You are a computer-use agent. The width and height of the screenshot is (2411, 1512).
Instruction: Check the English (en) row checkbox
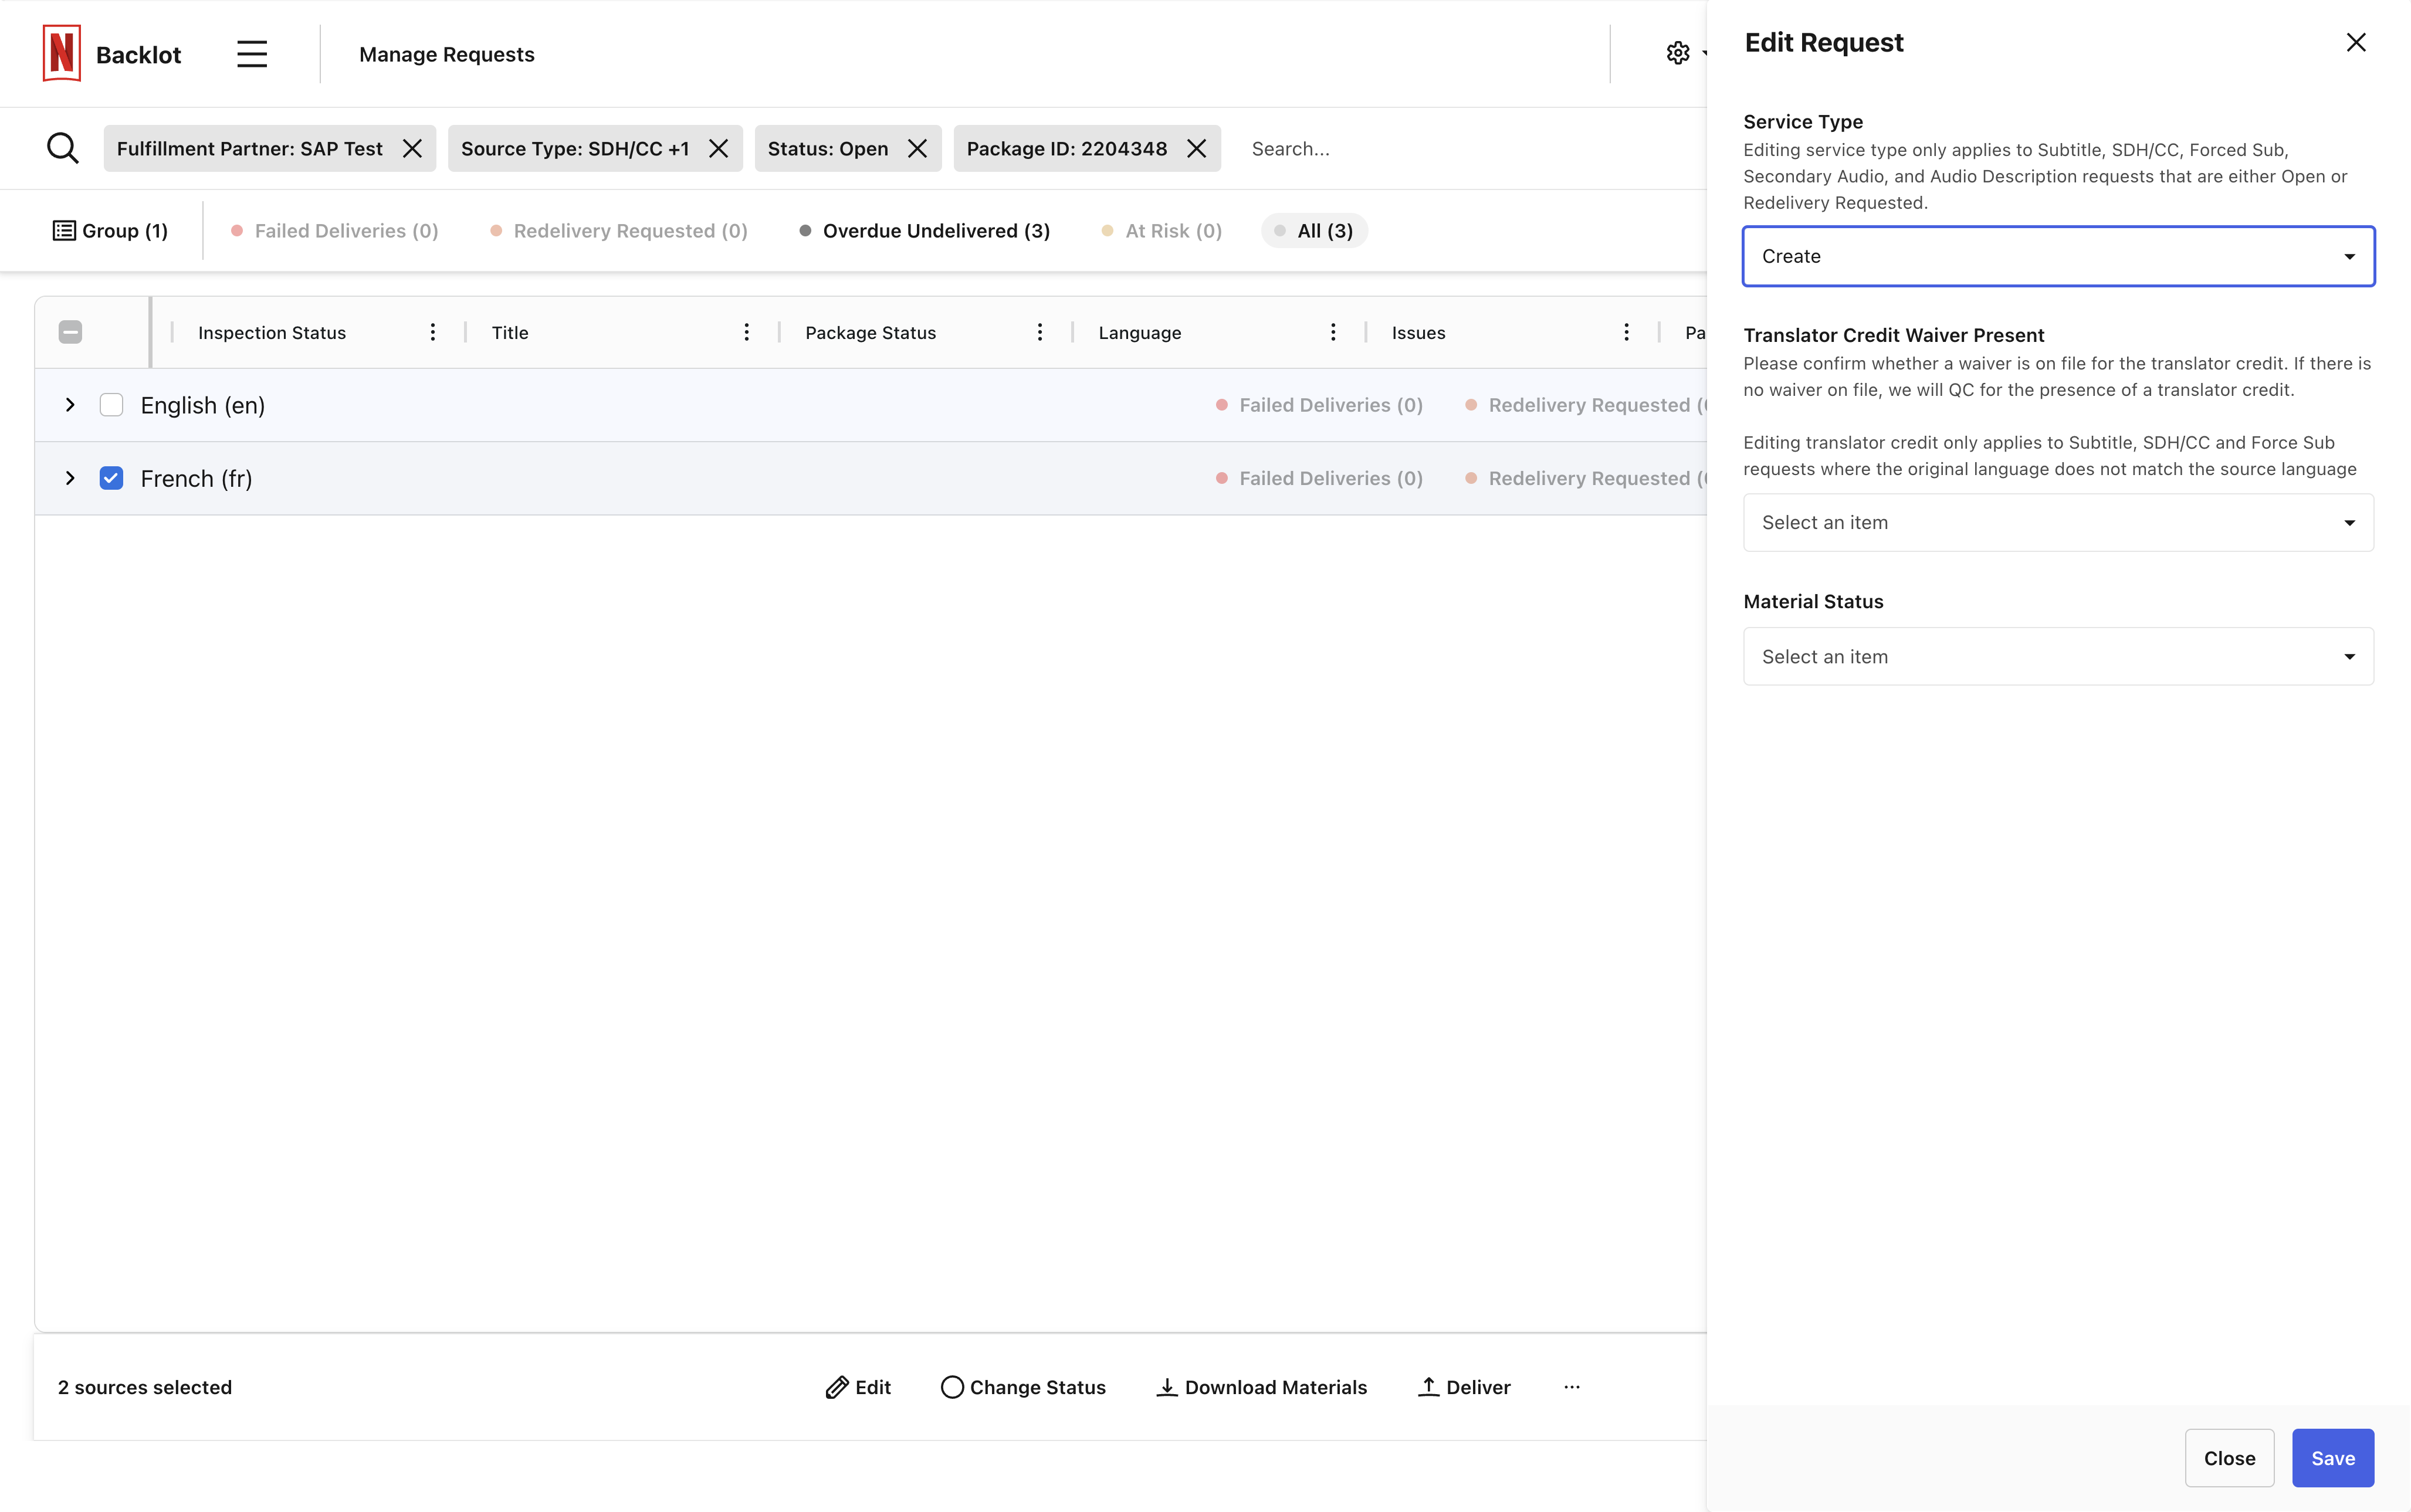pos(111,405)
